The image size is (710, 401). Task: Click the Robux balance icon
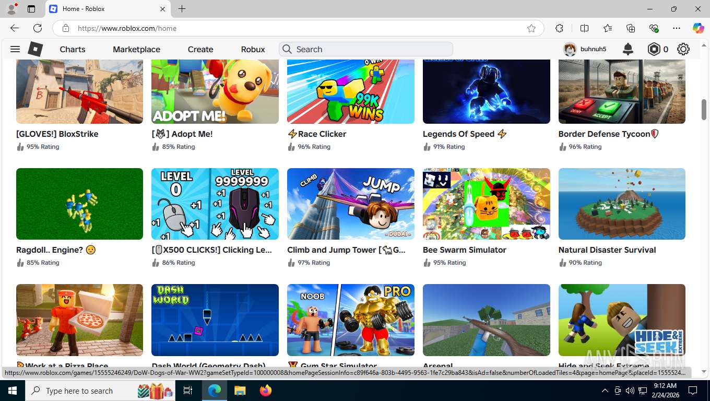point(654,49)
